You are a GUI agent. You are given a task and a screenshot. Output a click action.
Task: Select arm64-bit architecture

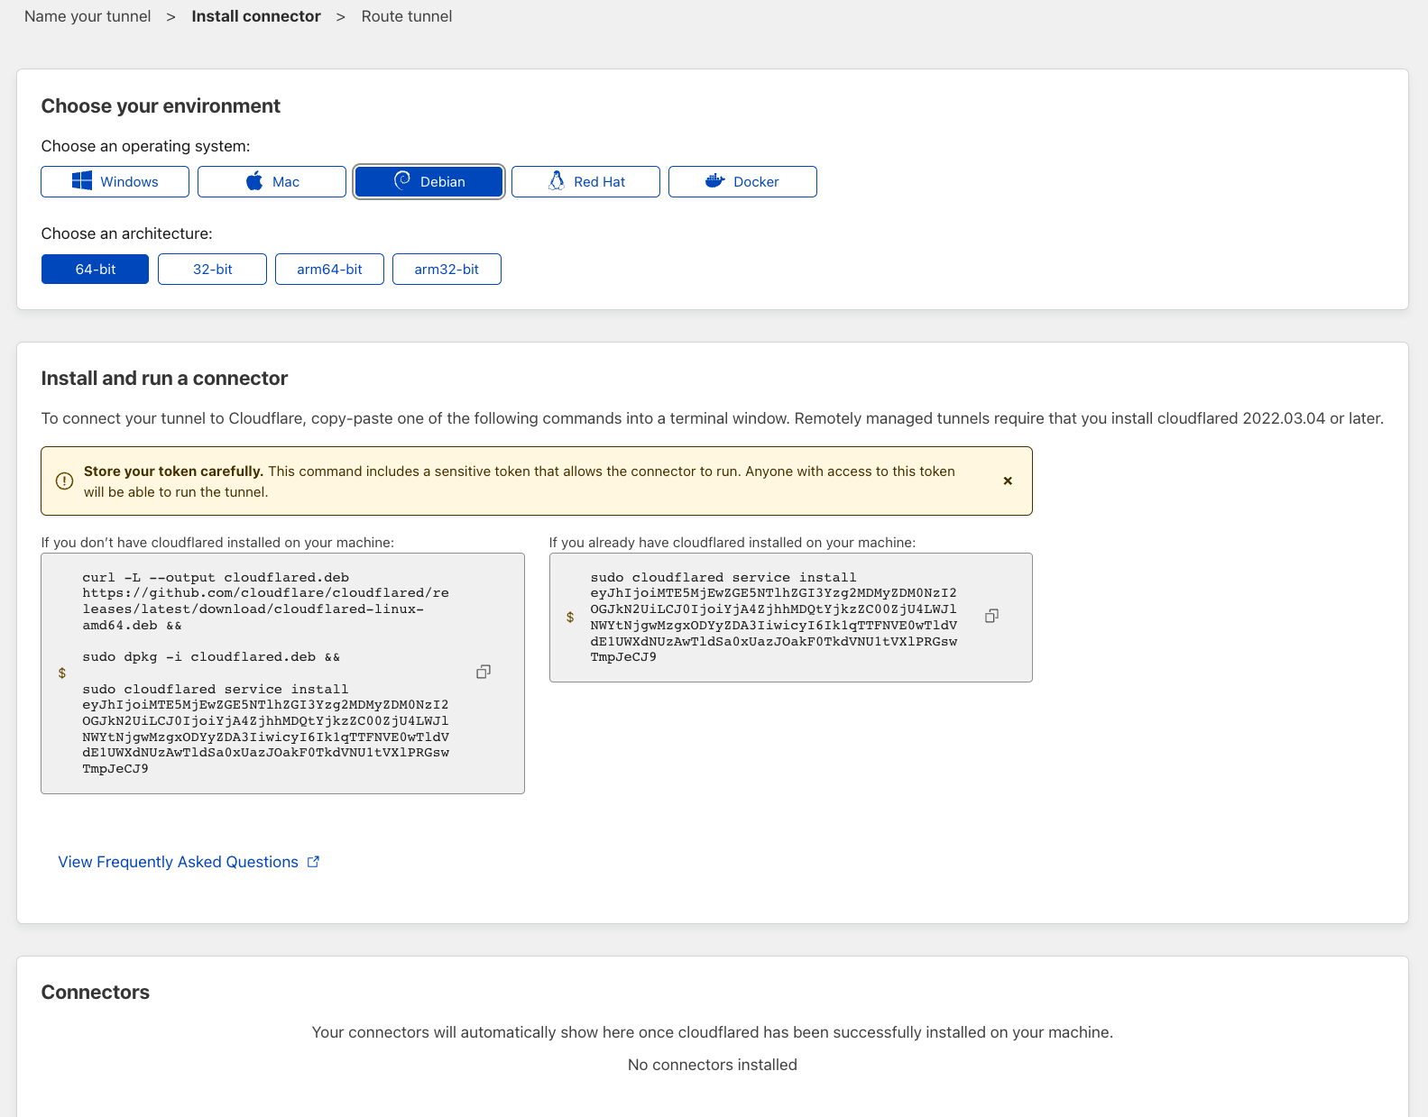(329, 269)
